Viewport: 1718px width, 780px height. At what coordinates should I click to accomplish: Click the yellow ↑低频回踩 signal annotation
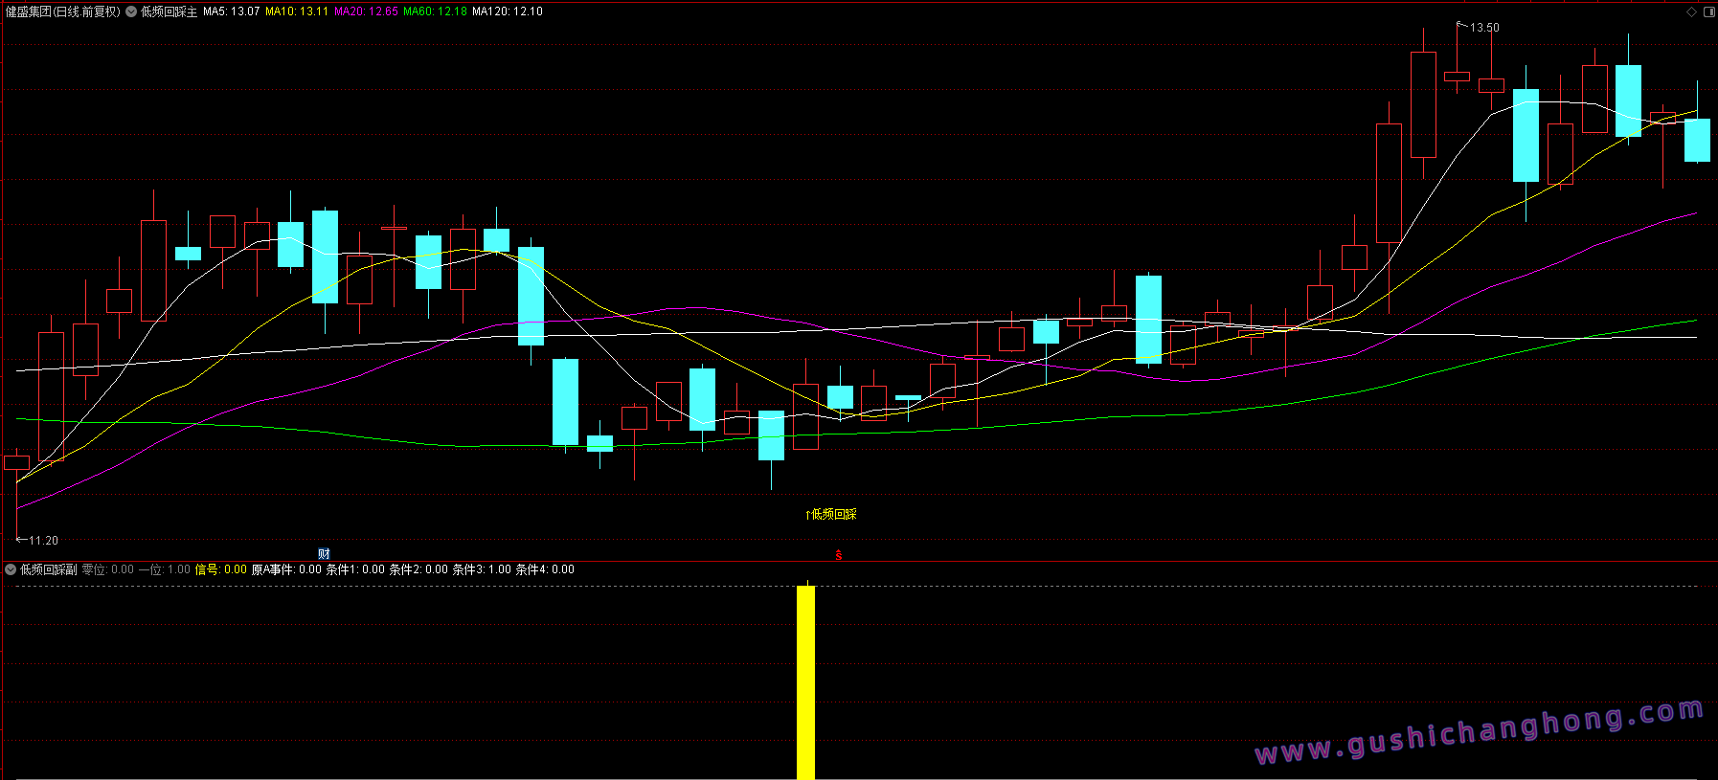(x=831, y=515)
